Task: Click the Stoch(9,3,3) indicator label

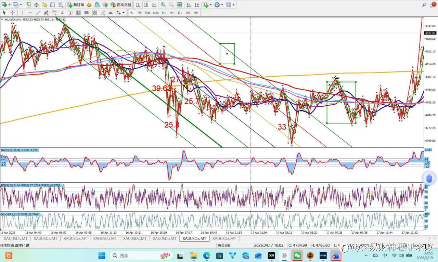Action: coord(20,214)
